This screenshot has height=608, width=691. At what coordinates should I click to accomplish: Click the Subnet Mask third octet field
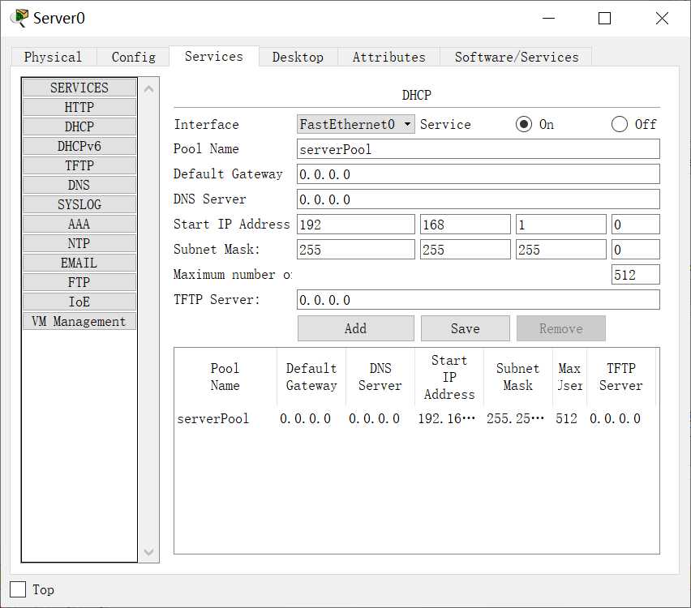tap(561, 250)
